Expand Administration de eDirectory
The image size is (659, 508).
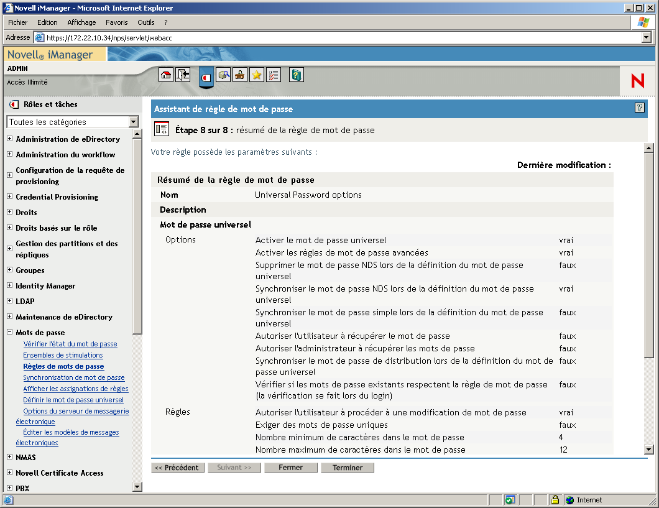pos(10,138)
